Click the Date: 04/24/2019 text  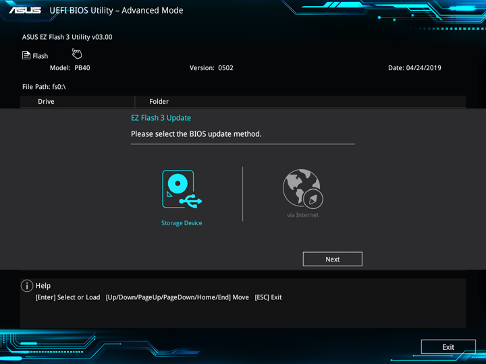pos(414,68)
